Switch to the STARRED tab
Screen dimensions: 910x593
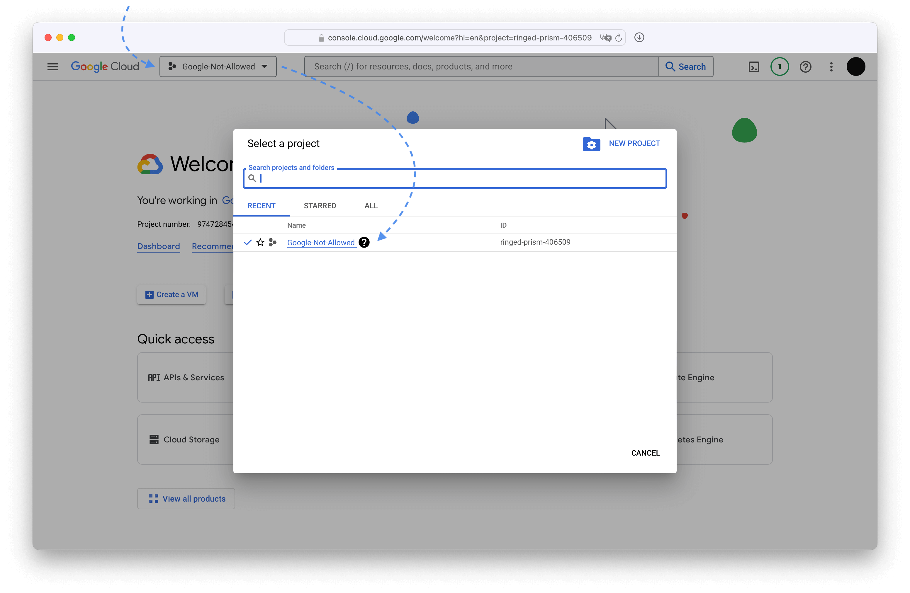(320, 206)
